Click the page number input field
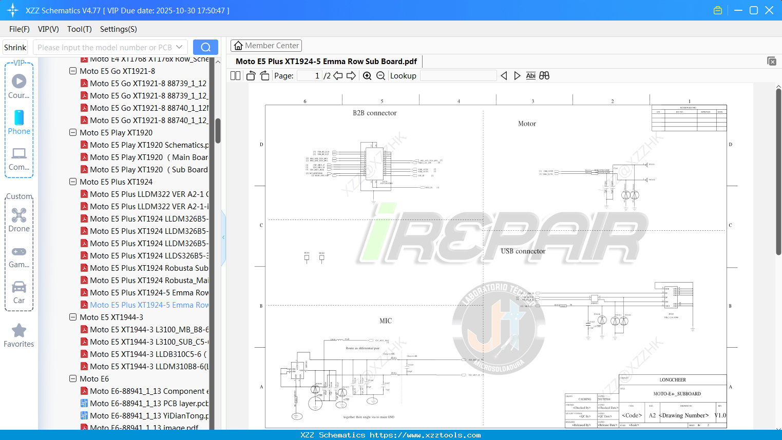The width and height of the screenshot is (782, 440). 309,75
